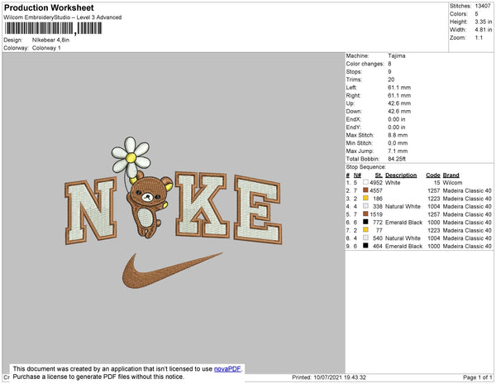
Task: Click the Left value '61.1 mm'
Action: [x=399, y=88]
